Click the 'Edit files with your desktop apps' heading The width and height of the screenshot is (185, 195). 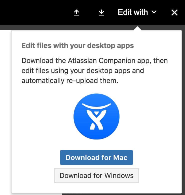click(x=78, y=46)
